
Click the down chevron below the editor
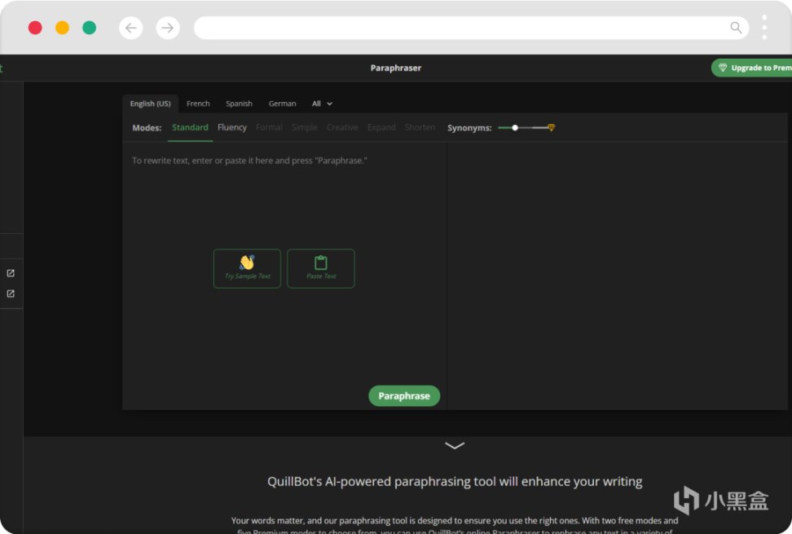click(455, 446)
